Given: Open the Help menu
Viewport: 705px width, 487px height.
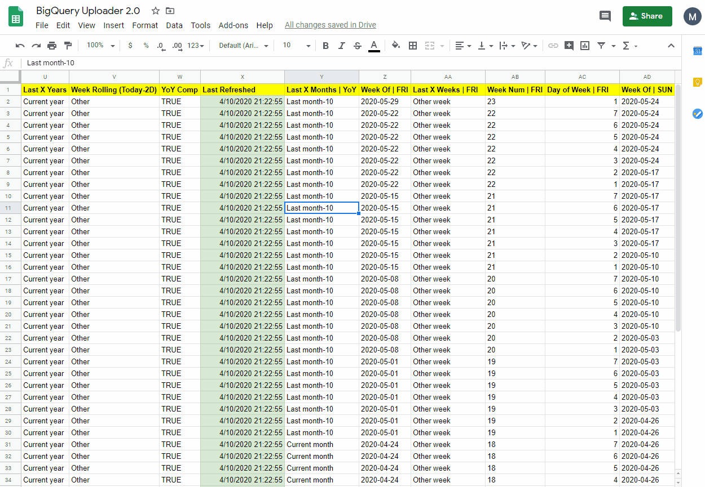Looking at the screenshot, I should pos(265,25).
